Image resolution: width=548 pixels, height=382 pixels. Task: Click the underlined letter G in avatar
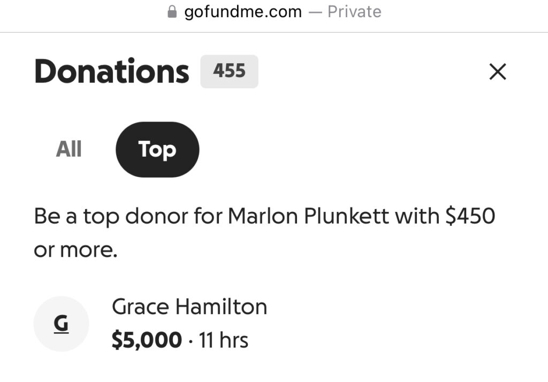tap(62, 324)
